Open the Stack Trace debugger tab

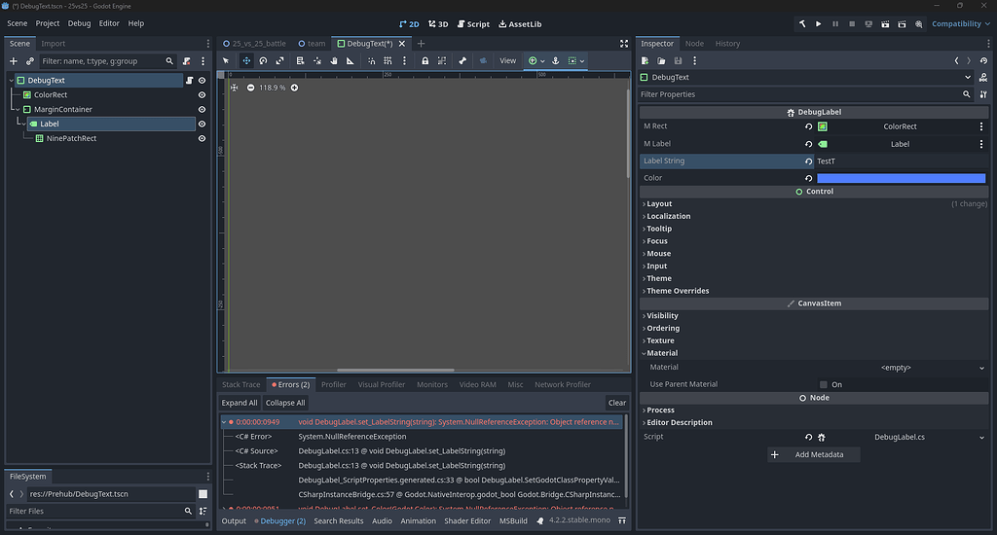241,385
